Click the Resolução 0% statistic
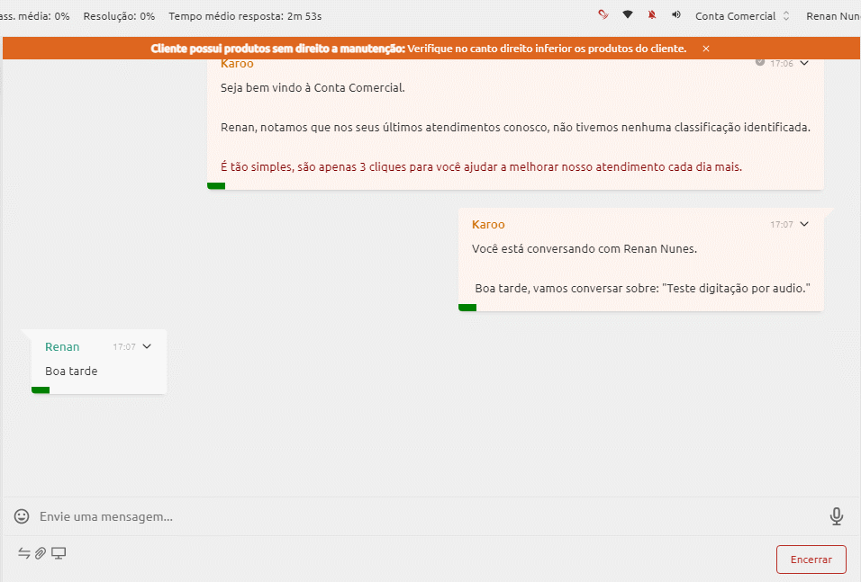 point(119,16)
